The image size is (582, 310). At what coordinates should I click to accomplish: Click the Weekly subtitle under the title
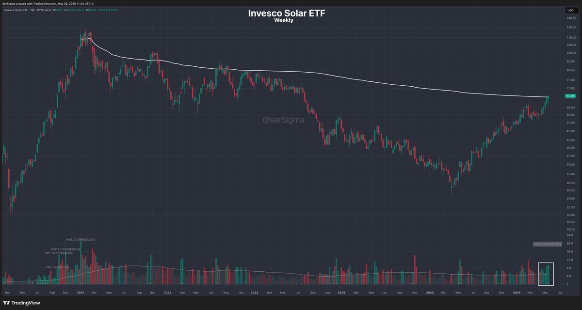[x=284, y=21]
